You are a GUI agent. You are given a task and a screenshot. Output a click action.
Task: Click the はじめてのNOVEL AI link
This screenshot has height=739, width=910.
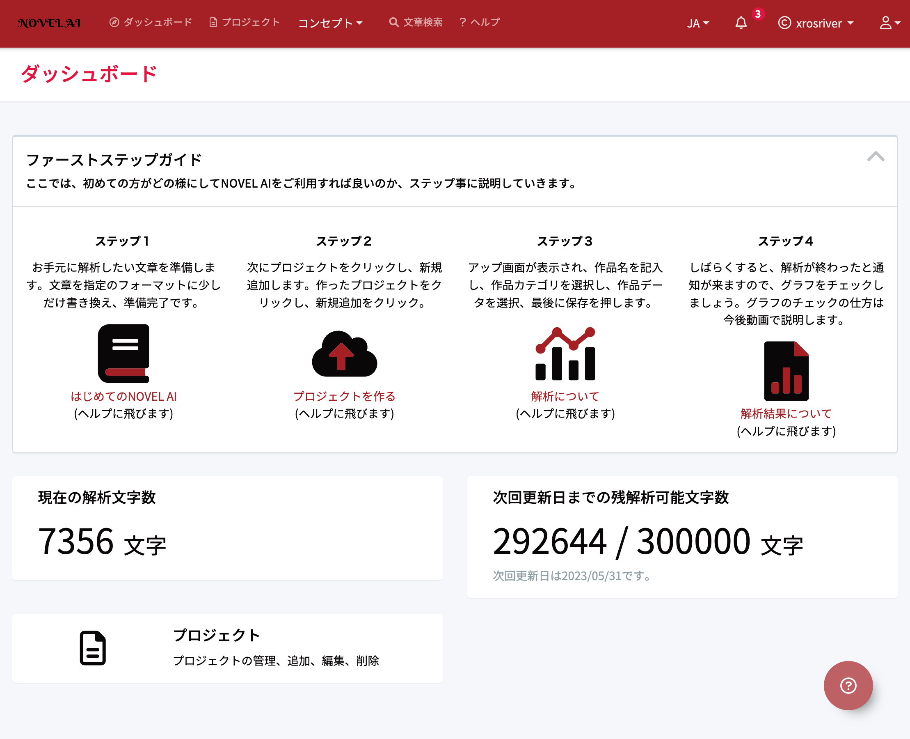tap(123, 396)
